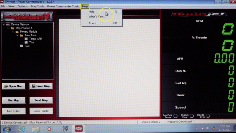Click the Trim table icon in tree
Screen dimensions: 236x133
click(x=26, y=43)
